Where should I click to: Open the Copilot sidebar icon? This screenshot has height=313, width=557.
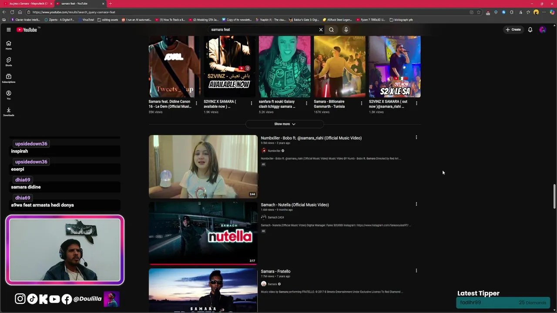552,12
